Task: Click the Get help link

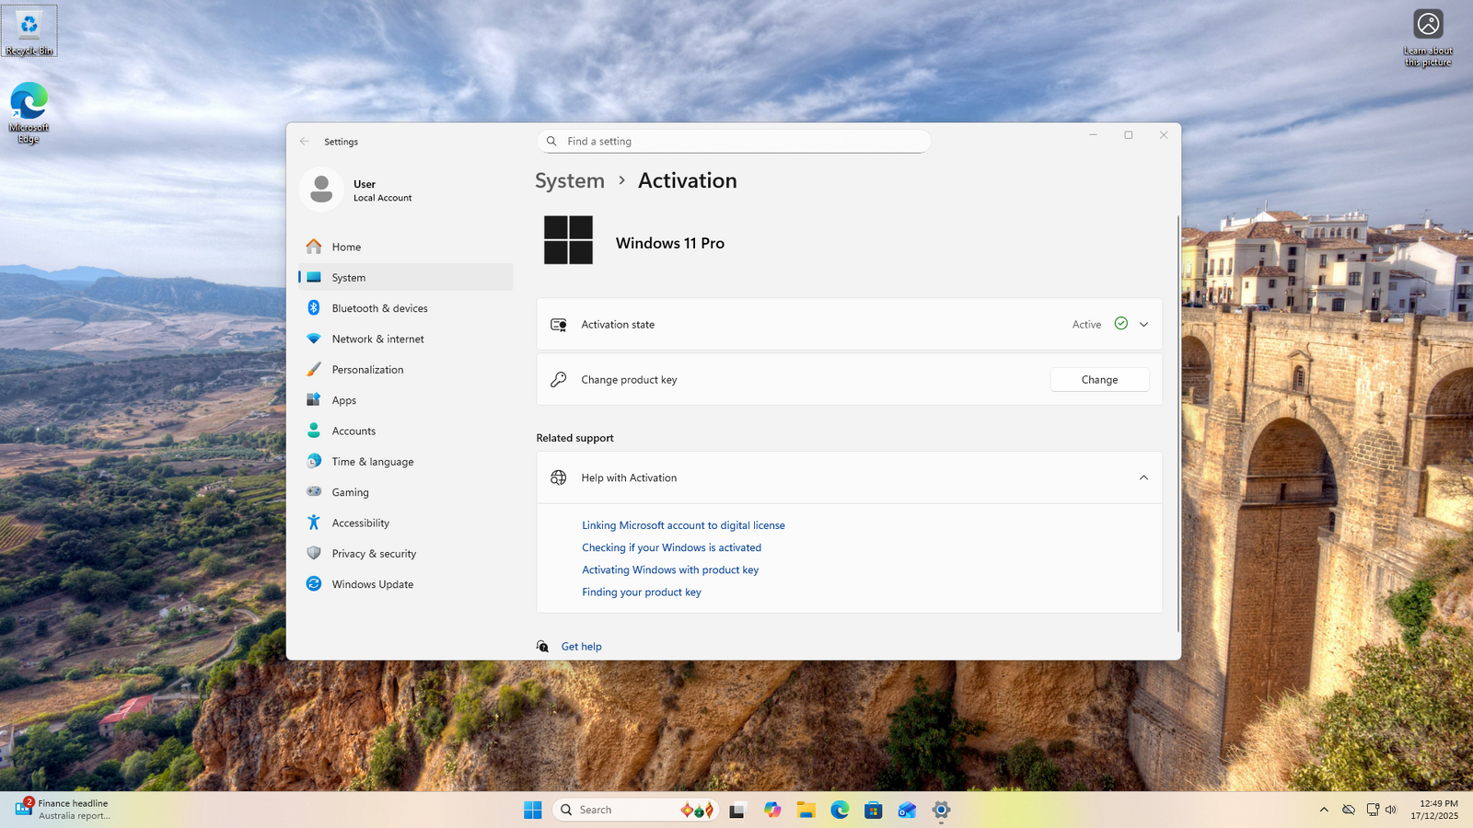Action: [x=581, y=647]
